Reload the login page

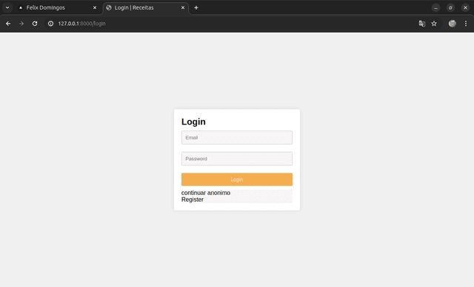35,24
